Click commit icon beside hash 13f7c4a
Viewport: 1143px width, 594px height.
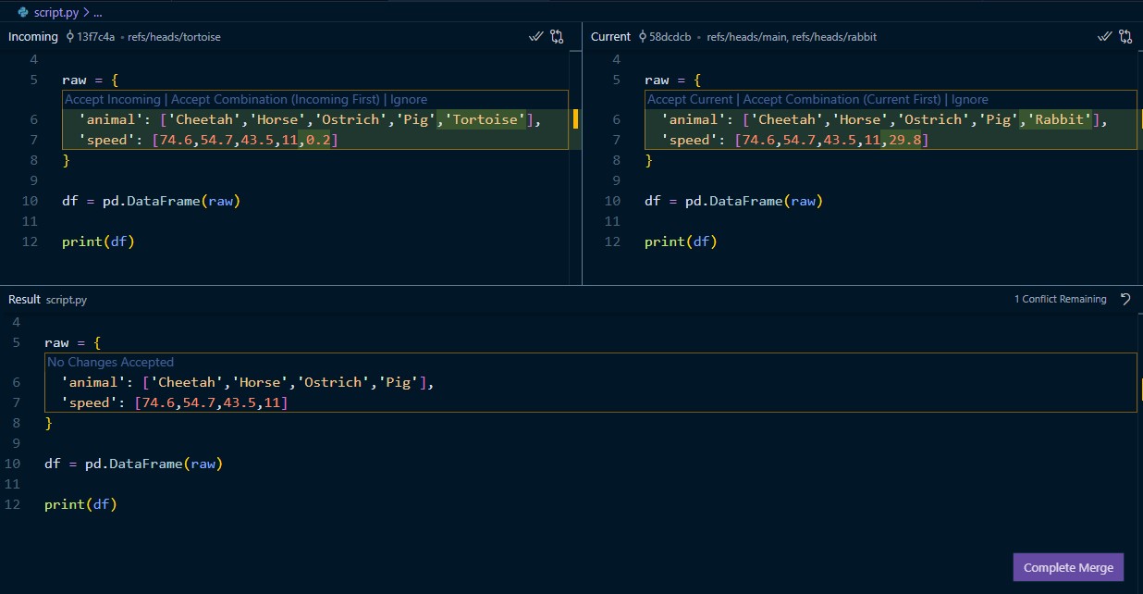70,37
